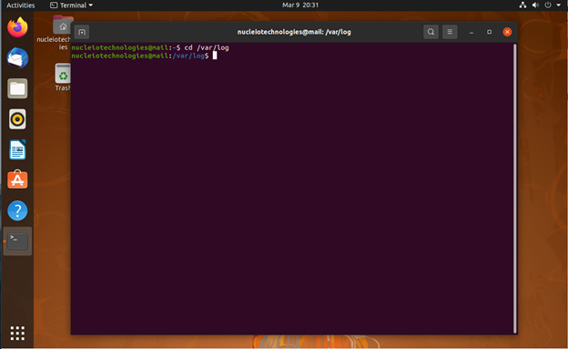This screenshot has width=568, height=349.
Task: Open the clock showing Mar 9 20:31
Action: click(300, 5)
